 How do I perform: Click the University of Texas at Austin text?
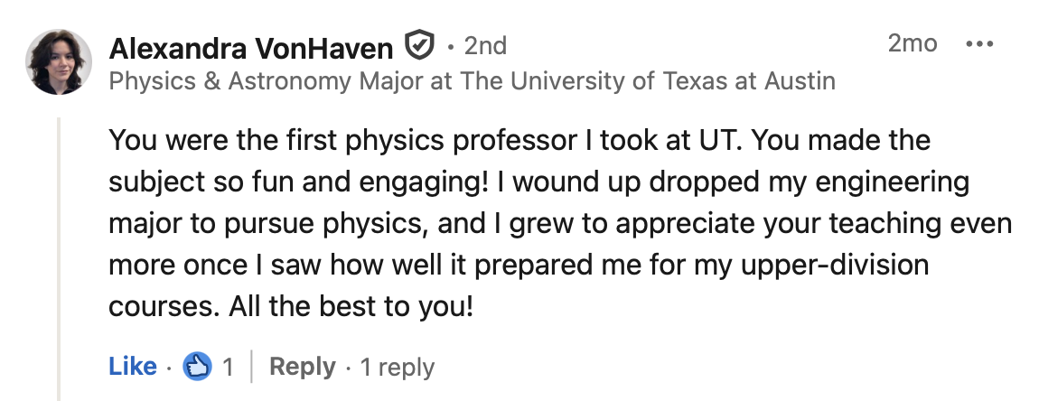click(x=648, y=81)
